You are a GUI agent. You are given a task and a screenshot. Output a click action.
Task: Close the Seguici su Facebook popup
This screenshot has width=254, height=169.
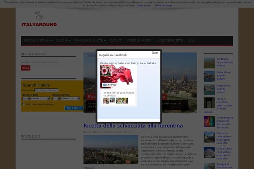pos(155,52)
